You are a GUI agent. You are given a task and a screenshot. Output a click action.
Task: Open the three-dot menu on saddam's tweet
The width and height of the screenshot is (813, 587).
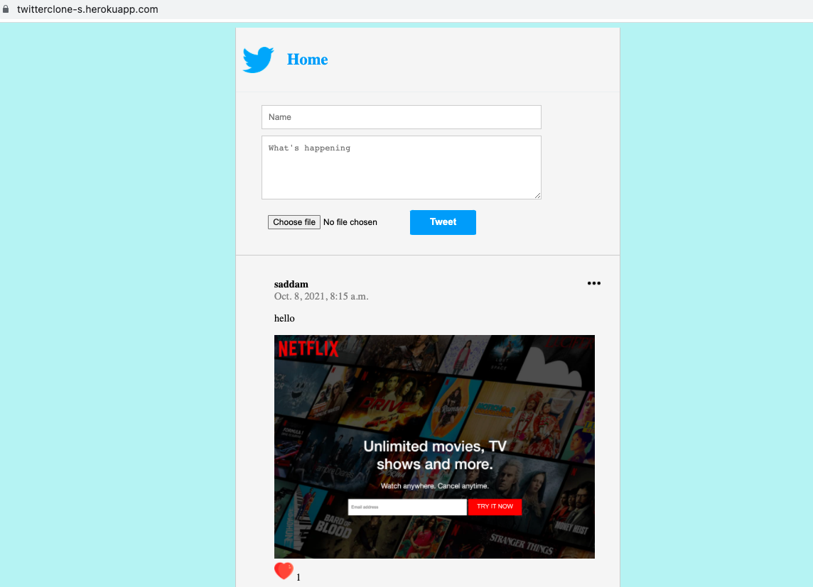[593, 283]
